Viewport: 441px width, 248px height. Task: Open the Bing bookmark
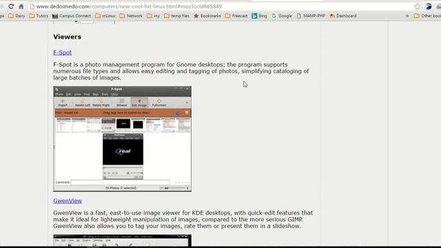259,16
